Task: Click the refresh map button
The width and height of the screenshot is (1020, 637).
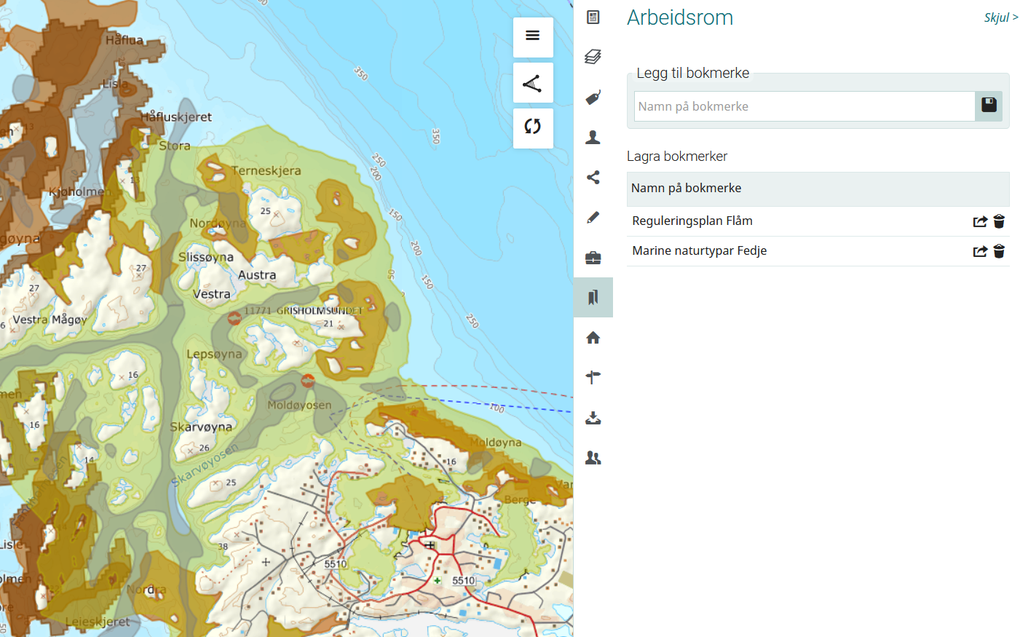Action: 533,127
